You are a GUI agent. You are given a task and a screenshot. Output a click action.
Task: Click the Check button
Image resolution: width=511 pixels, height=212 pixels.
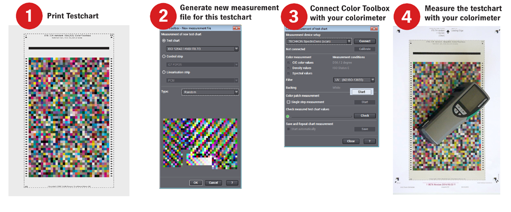[x=365, y=115]
